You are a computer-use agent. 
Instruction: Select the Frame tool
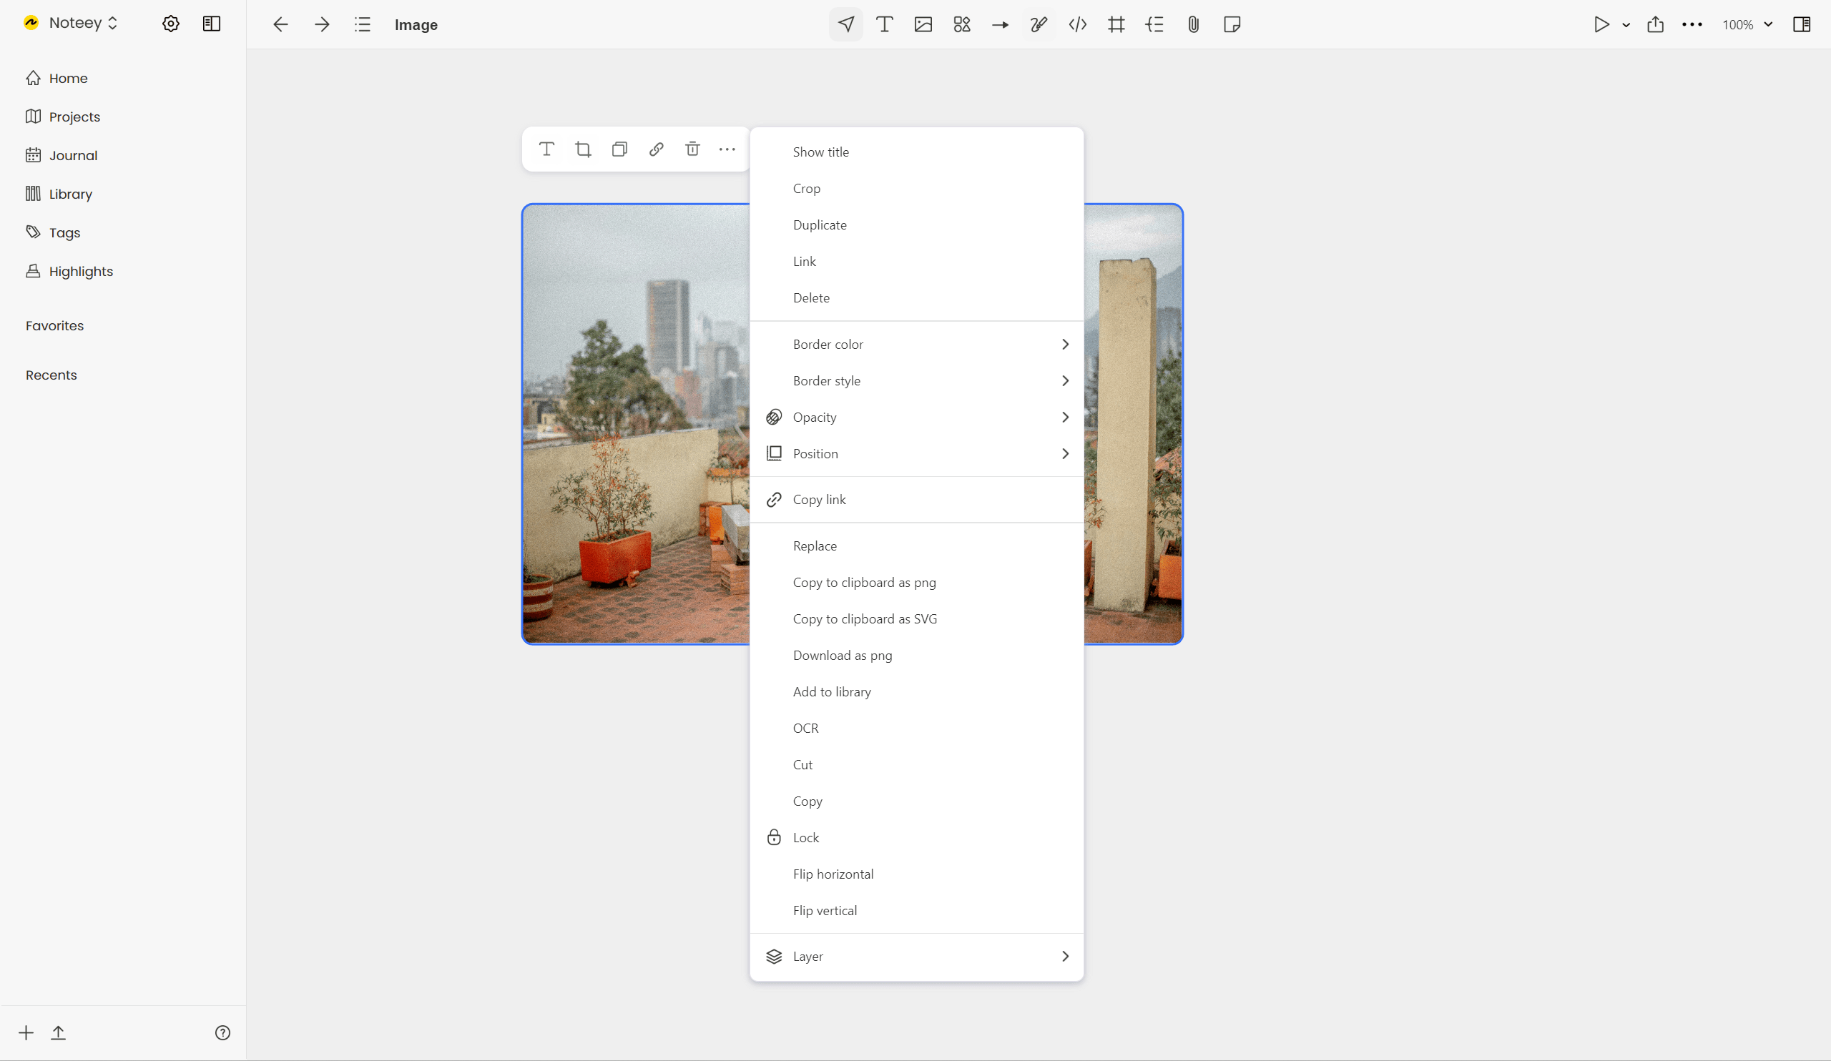pos(1116,25)
